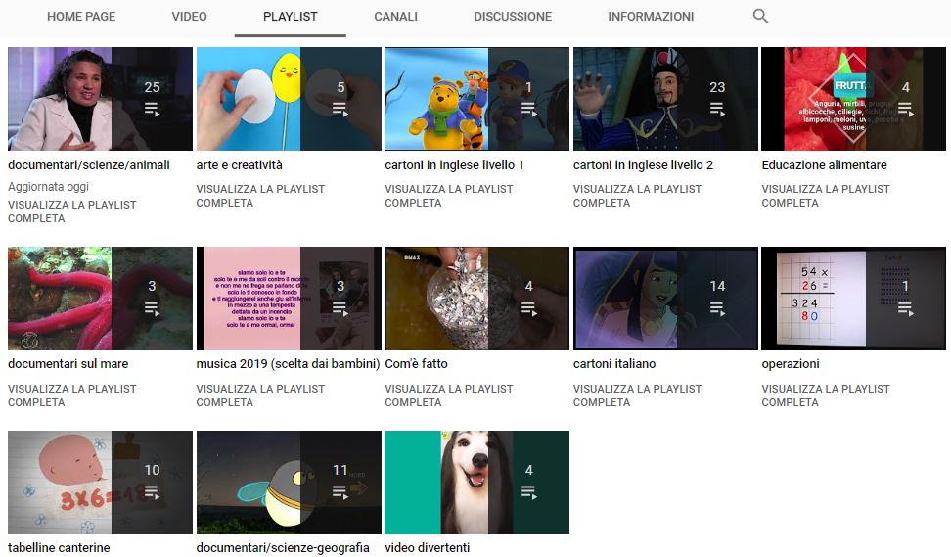
Task: Click playlist icon on Educazione alimentare thumbnail
Action: point(906,110)
